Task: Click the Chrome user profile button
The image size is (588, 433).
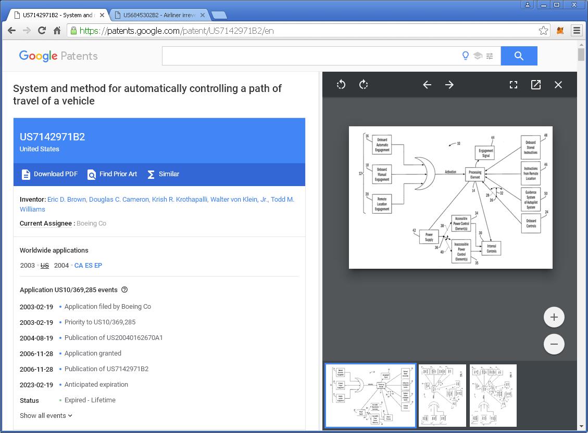Action: pyautogui.click(x=527, y=5)
